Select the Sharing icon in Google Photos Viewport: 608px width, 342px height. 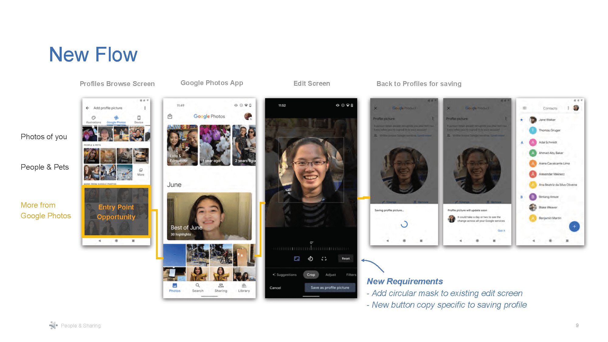coord(221,287)
